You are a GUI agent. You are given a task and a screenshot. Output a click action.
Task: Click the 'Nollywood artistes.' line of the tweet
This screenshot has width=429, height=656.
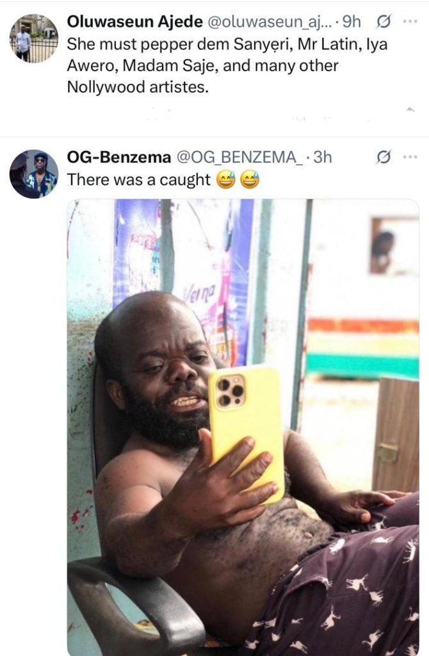(x=138, y=87)
